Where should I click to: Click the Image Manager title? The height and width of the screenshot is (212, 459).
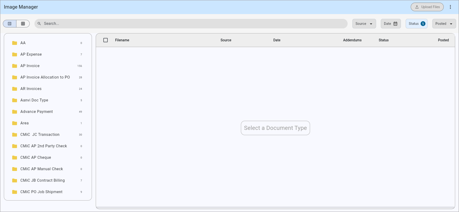[21, 7]
